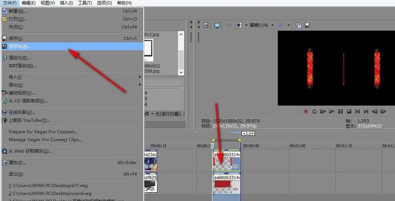The image size is (395, 201).
Task: Expand the 导出(X) submenu
Action: (x=73, y=85)
